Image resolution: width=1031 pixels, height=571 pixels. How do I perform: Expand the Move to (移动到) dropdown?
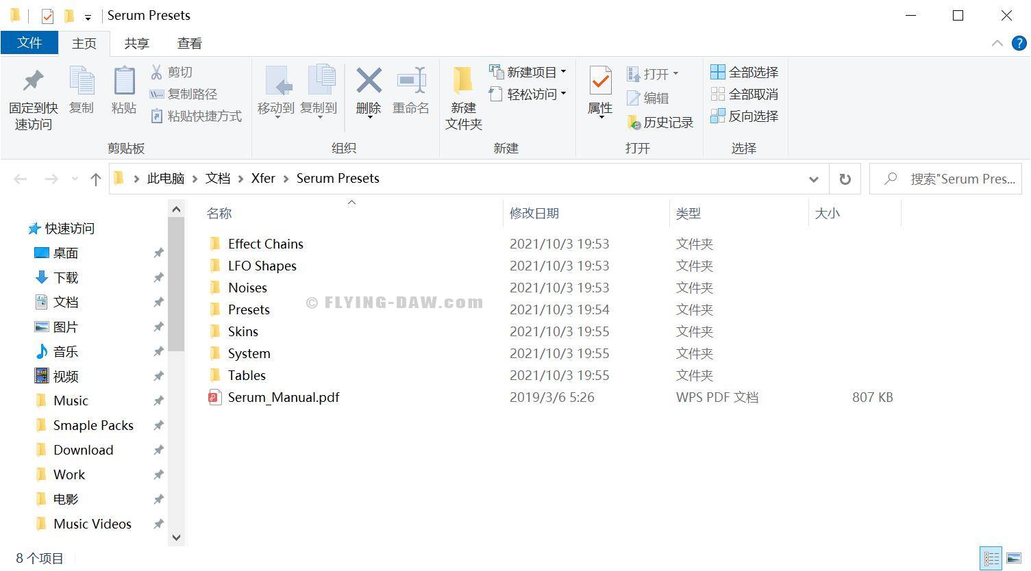point(277,117)
